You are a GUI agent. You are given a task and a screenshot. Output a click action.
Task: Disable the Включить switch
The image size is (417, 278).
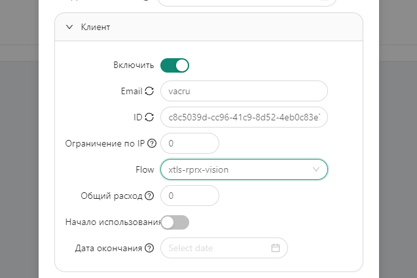click(175, 65)
